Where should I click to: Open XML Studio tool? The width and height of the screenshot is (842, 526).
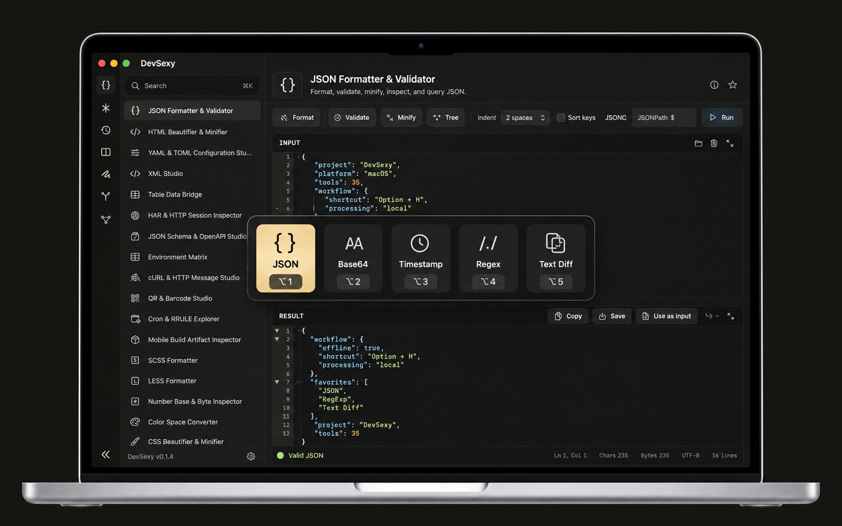(192, 173)
